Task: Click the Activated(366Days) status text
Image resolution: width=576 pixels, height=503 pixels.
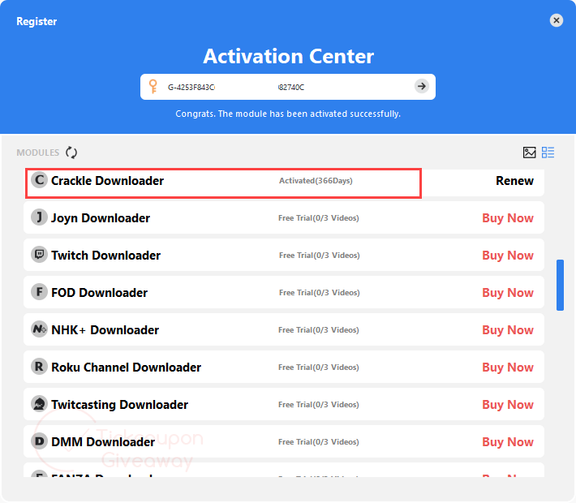Action: coord(316,181)
